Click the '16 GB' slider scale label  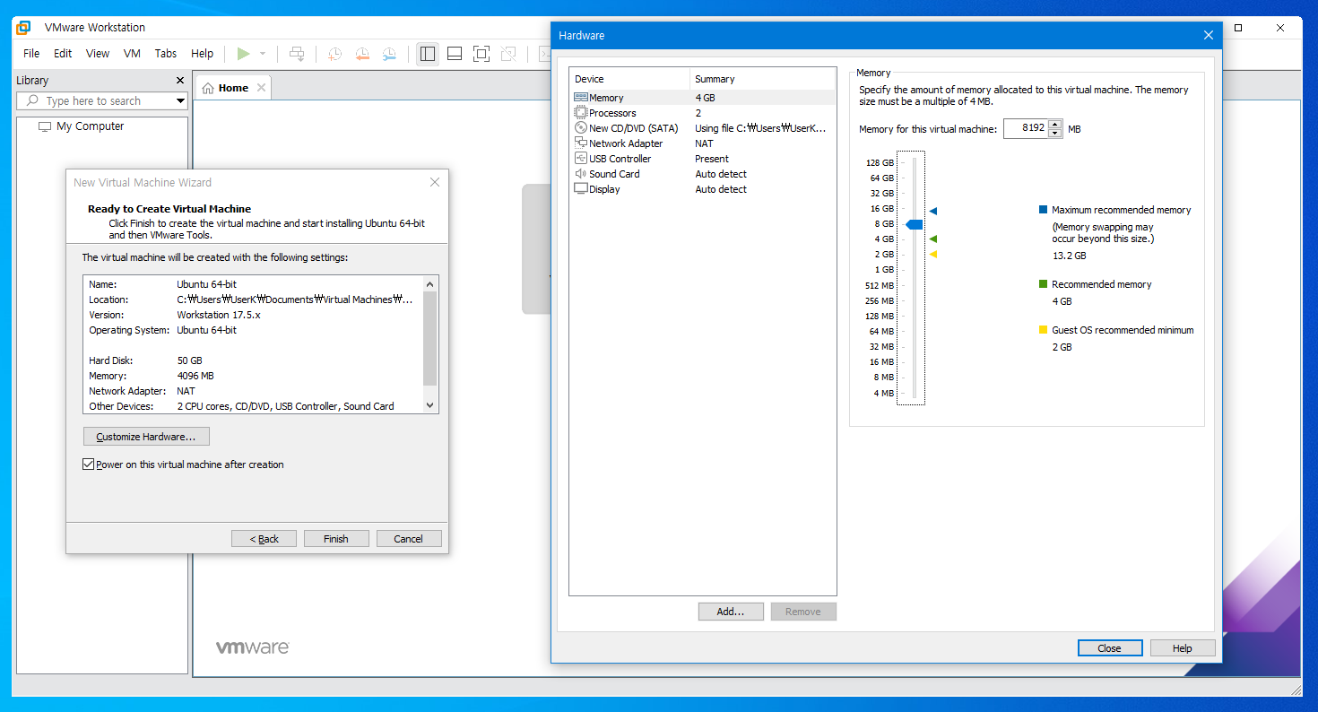(882, 209)
